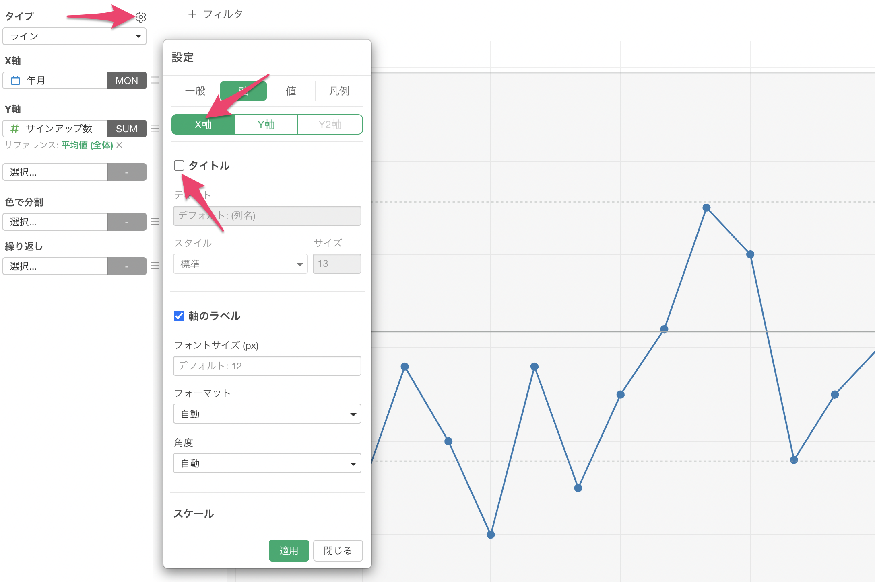Click the SUM aggregation function button
The image size is (875, 582).
point(126,129)
